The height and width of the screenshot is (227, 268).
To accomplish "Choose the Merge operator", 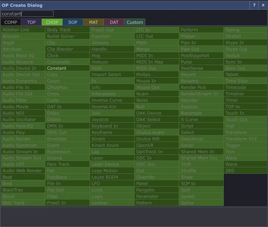I will coord(157,49).
